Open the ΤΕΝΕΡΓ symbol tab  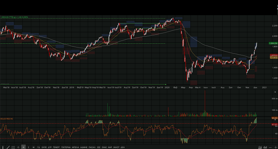(57, 147)
